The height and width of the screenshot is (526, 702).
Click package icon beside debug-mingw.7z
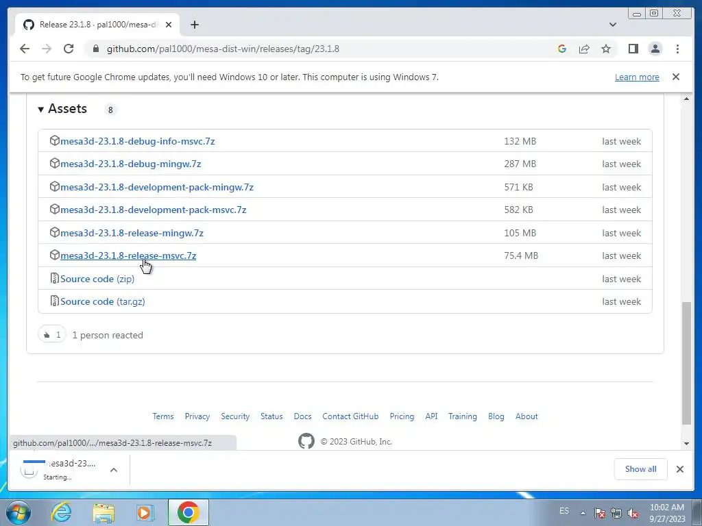(55, 163)
